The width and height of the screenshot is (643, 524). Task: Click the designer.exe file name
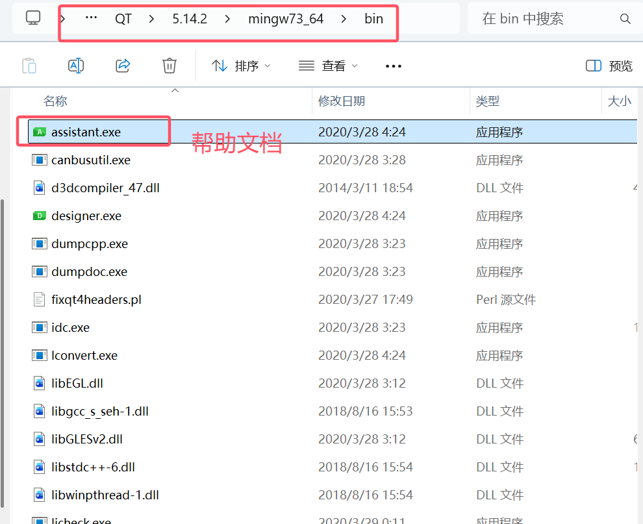tap(86, 216)
